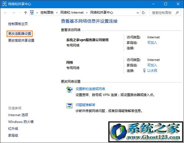Viewport: 184px width, 143px height.
Task: Minimize the 网络和共享中心 window
Action: click(153, 4)
